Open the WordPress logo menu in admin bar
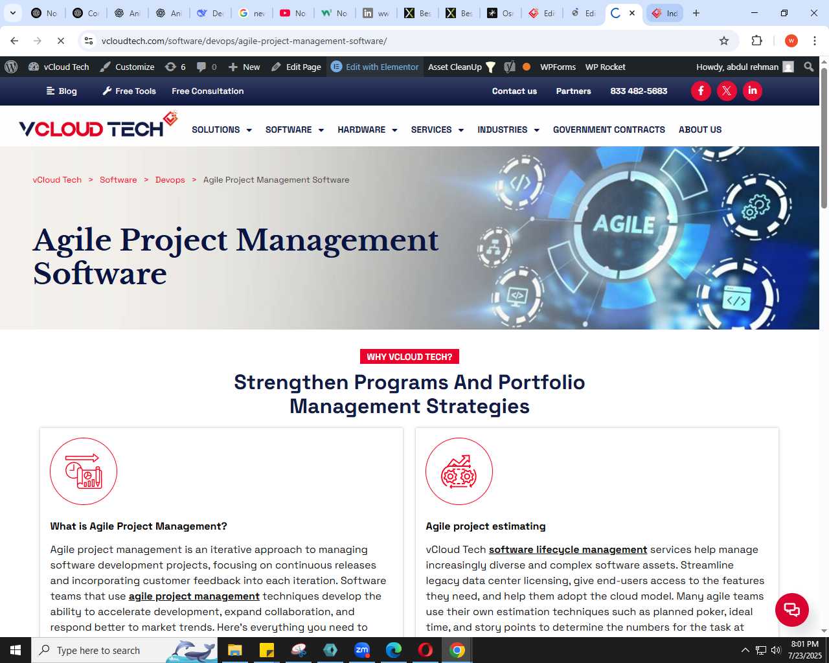 pyautogui.click(x=11, y=67)
